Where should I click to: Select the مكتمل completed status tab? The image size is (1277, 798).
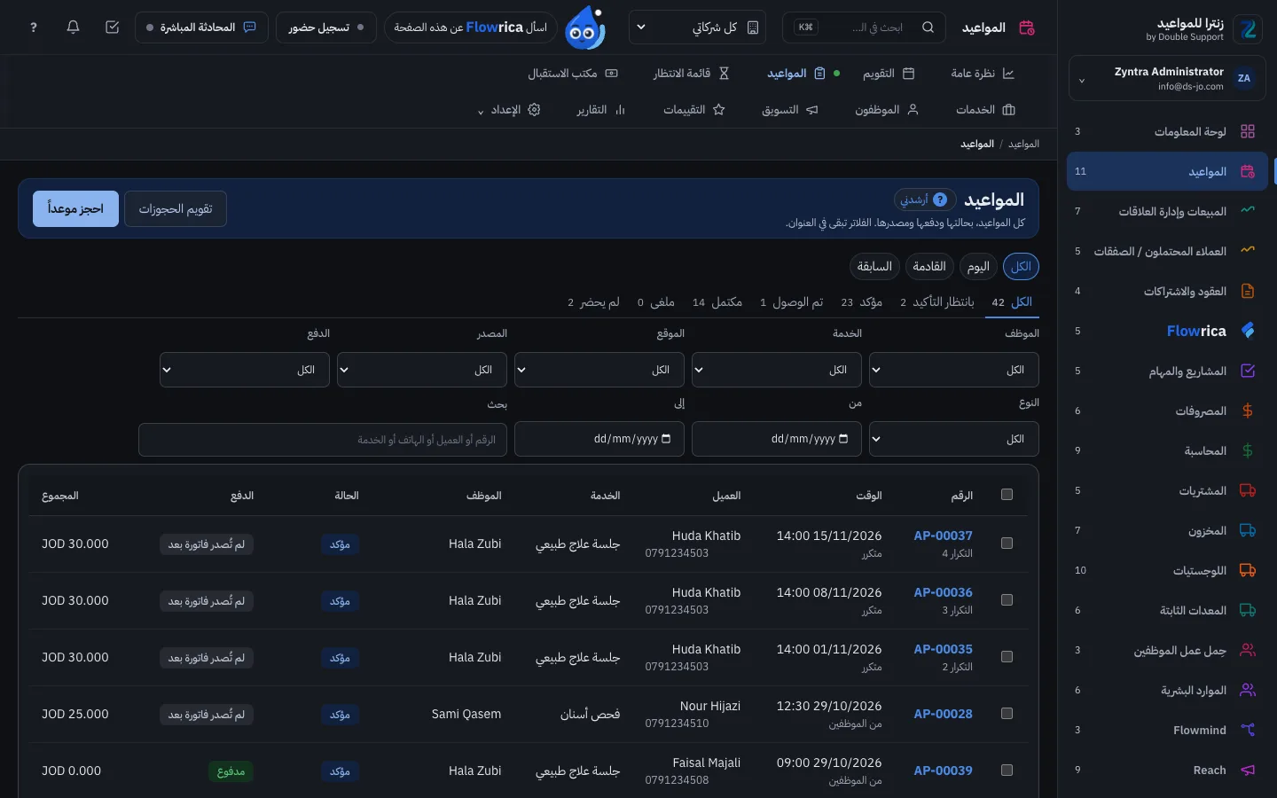click(x=717, y=302)
